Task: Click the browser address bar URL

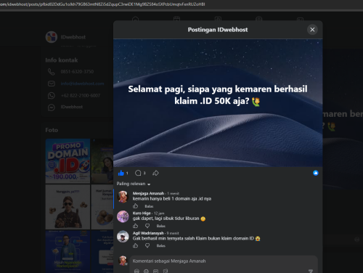Action: (x=102, y=4)
